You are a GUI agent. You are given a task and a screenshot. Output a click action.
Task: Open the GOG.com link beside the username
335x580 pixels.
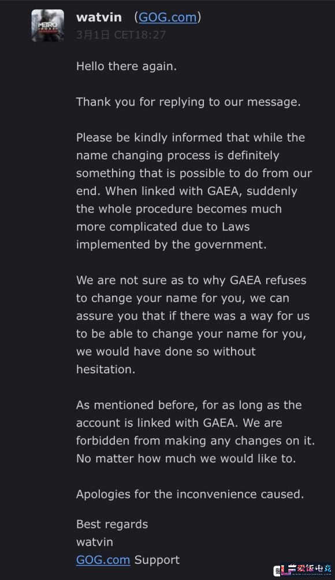click(167, 17)
